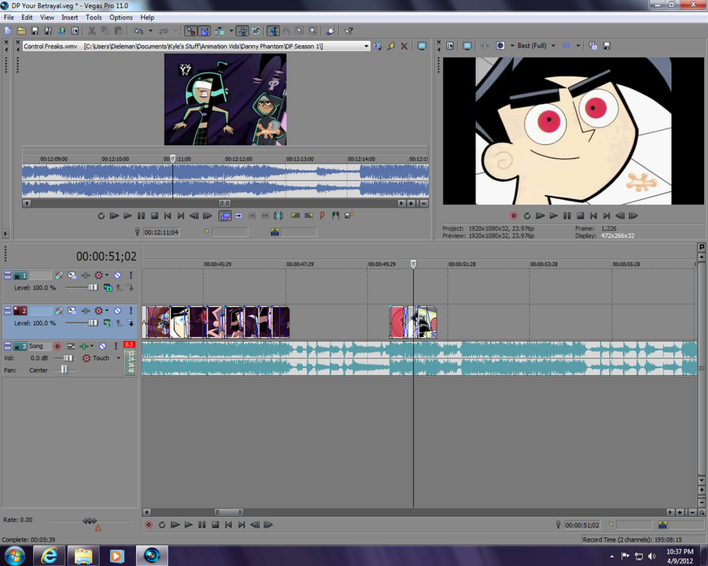
Task: Adjust the Pan slider on the Song track
Action: click(65, 370)
